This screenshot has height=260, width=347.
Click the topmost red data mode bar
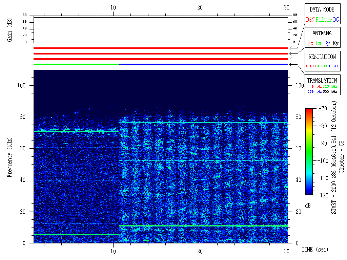click(161, 48)
